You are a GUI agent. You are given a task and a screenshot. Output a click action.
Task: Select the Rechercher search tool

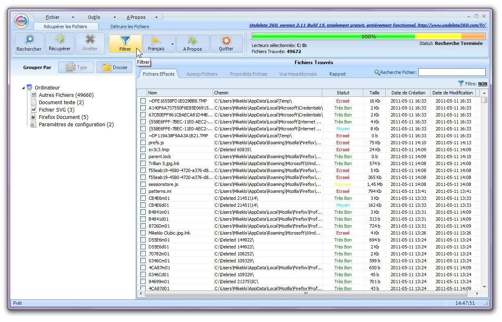coord(29,43)
